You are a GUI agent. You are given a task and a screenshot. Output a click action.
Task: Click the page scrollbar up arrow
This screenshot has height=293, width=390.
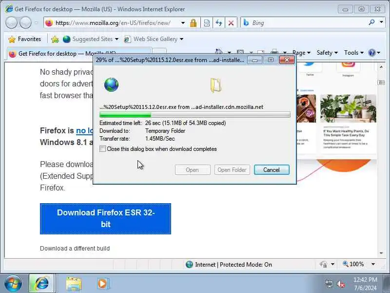point(381,67)
